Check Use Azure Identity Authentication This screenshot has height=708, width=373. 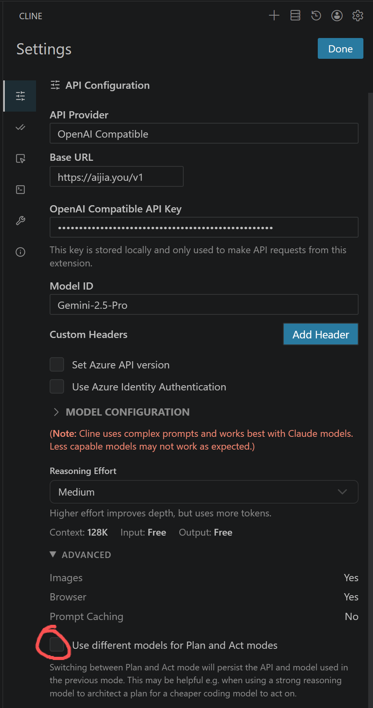point(57,387)
